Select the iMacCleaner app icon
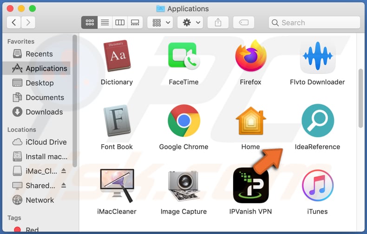The width and height of the screenshot is (367, 234). click(x=117, y=185)
